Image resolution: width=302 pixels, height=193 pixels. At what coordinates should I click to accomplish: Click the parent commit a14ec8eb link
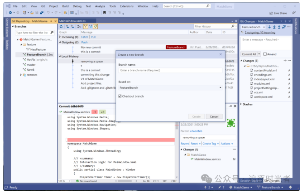tap(196, 131)
